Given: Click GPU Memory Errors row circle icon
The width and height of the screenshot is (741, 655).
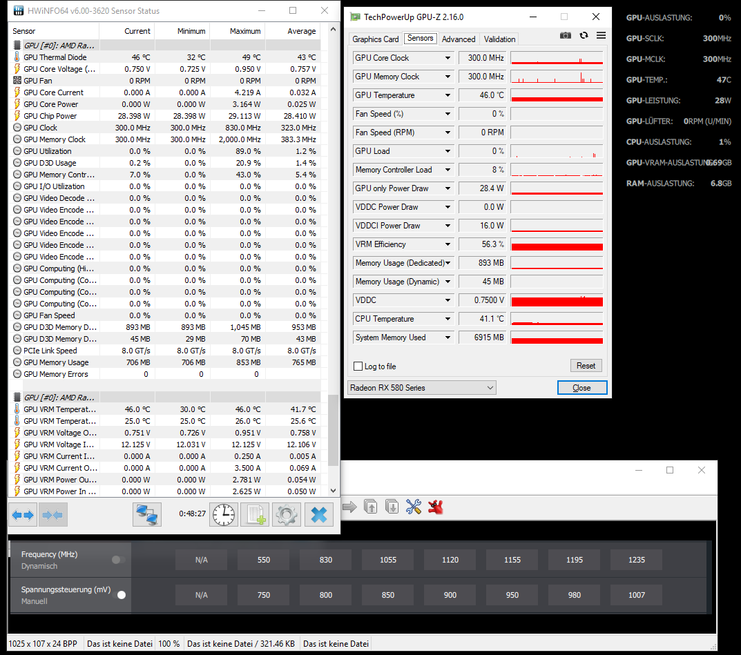Looking at the screenshot, I should [x=17, y=374].
